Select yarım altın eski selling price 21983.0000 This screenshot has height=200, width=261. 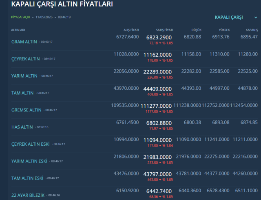point(157,157)
